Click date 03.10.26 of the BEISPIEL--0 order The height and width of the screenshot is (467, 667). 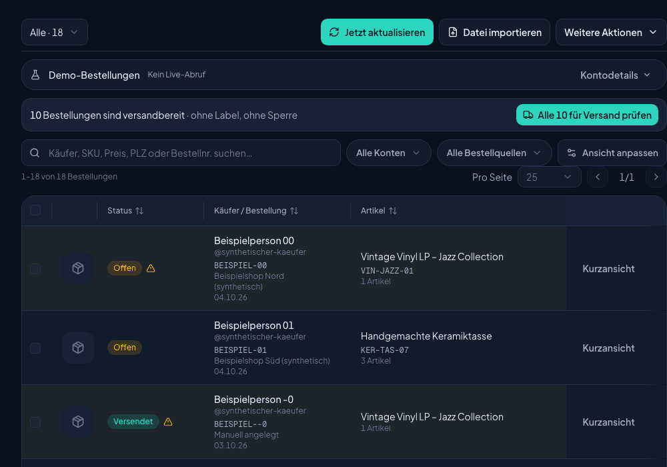[231, 445]
